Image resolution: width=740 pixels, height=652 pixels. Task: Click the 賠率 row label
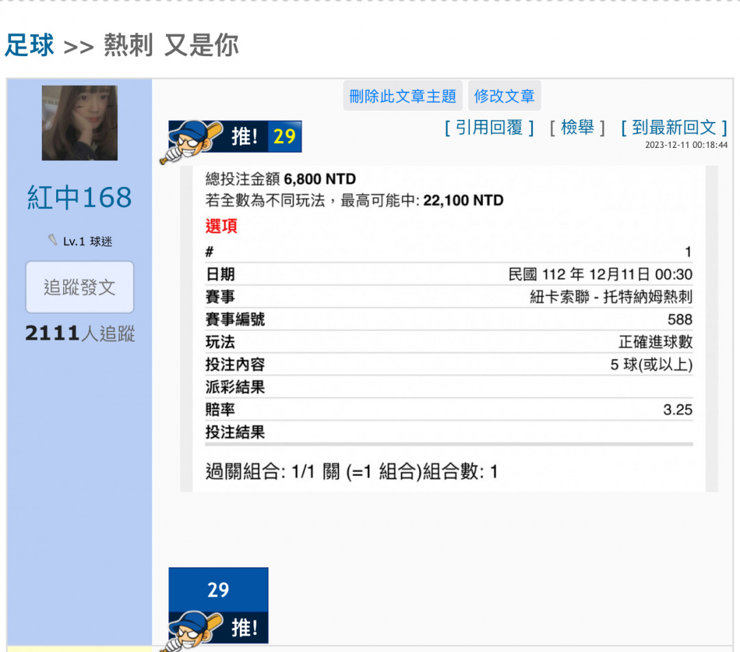[220, 410]
